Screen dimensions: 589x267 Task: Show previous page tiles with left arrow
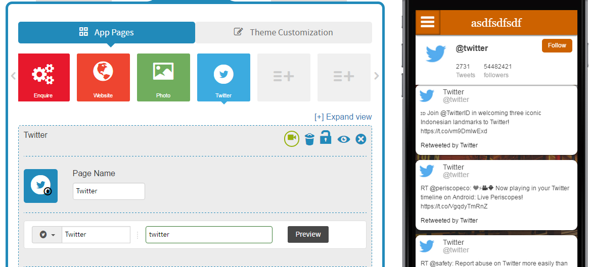[x=13, y=76]
